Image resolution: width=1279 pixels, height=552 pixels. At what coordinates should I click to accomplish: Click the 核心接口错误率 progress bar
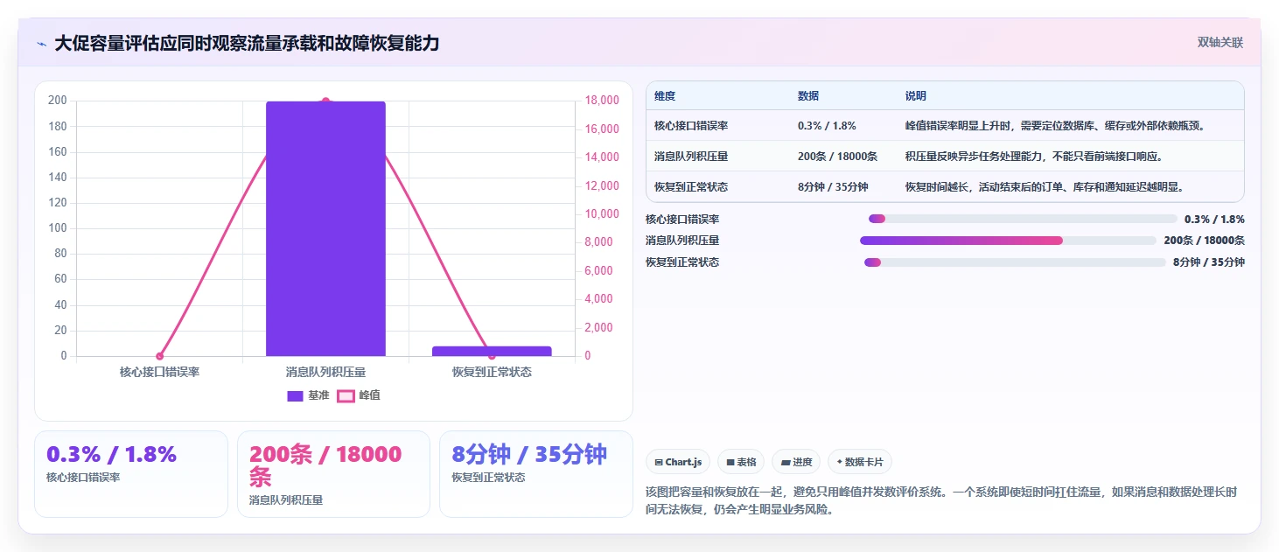[1023, 219]
